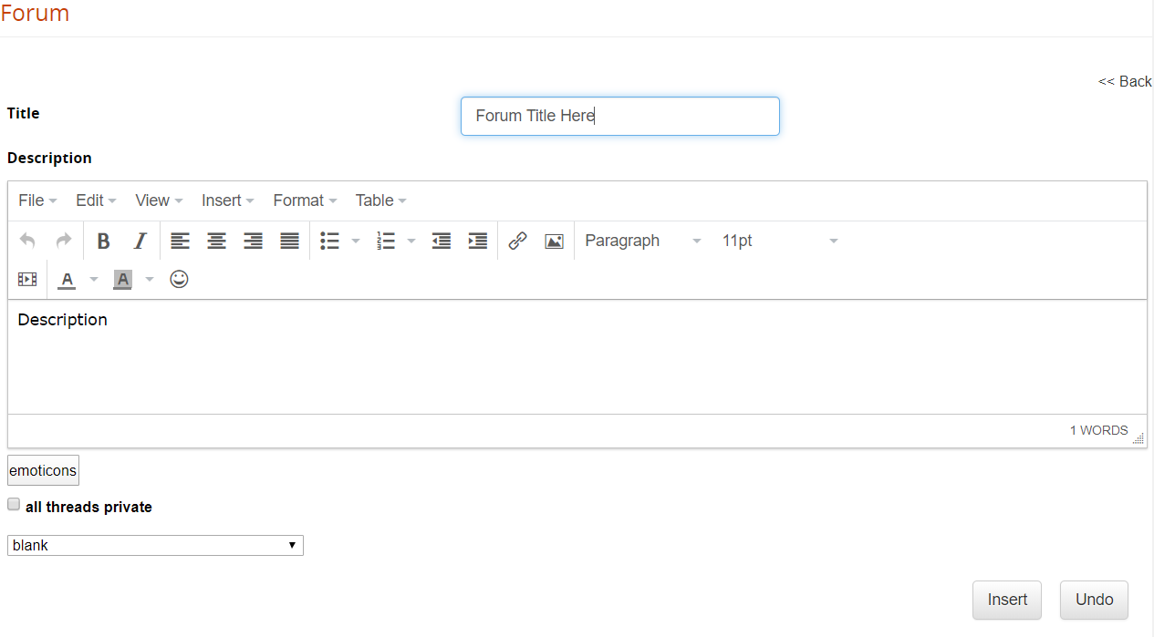Open the Table menu
The width and height of the screenshot is (1154, 637).
(375, 200)
